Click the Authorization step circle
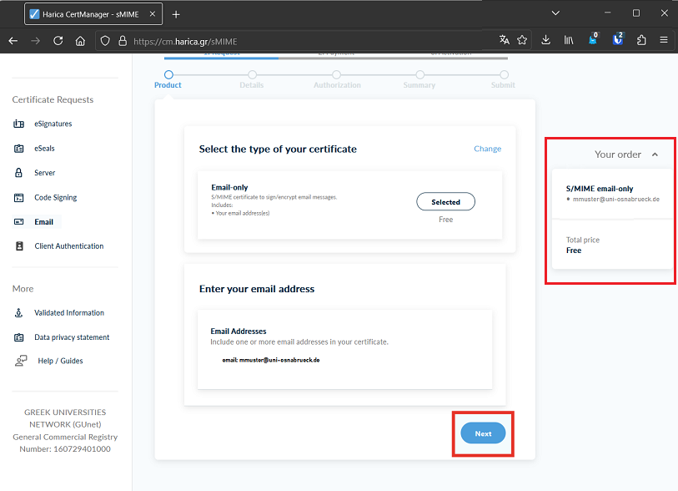Screen dimensions: 678x491 click(336, 74)
